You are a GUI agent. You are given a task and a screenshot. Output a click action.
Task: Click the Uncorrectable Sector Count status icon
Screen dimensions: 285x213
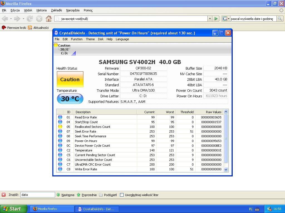60,159
